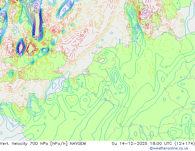Viewport: 195px width, 151px height.
Task: Click the 'Vert. Velocity 700 hPa [hPa/h] NAVGEM' caption
Action: click(x=43, y=144)
